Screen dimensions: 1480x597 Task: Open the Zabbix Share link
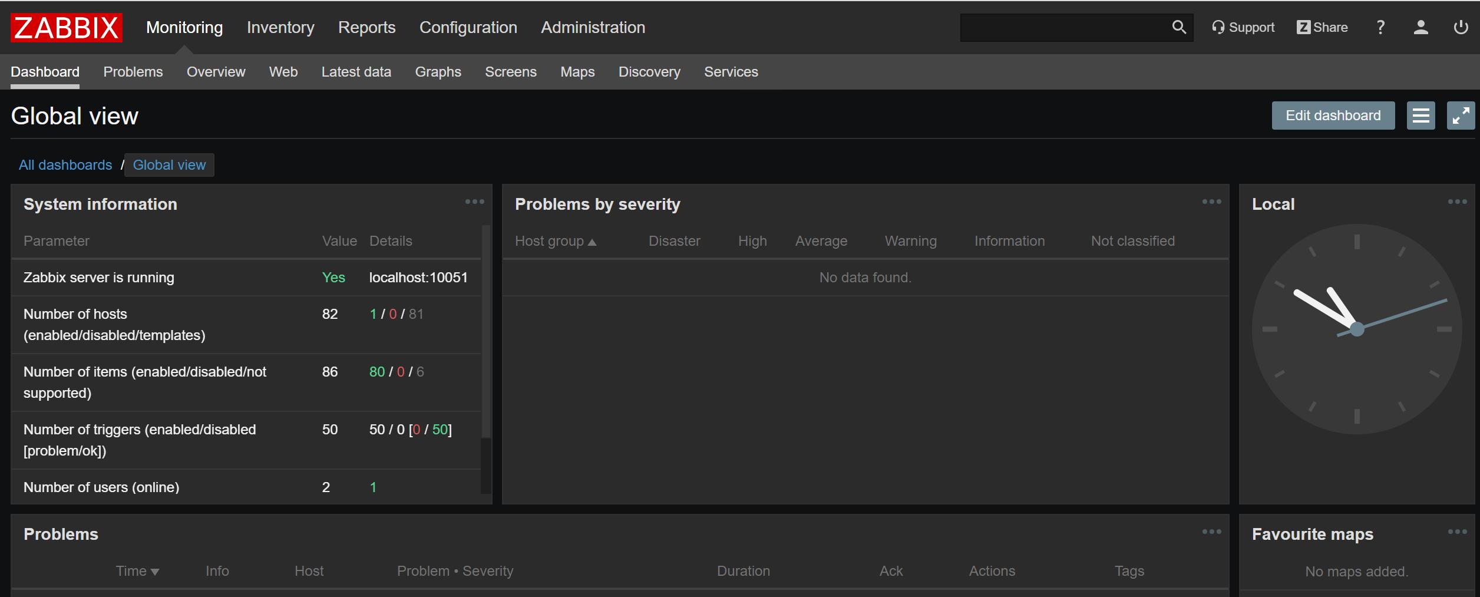[x=1322, y=27]
